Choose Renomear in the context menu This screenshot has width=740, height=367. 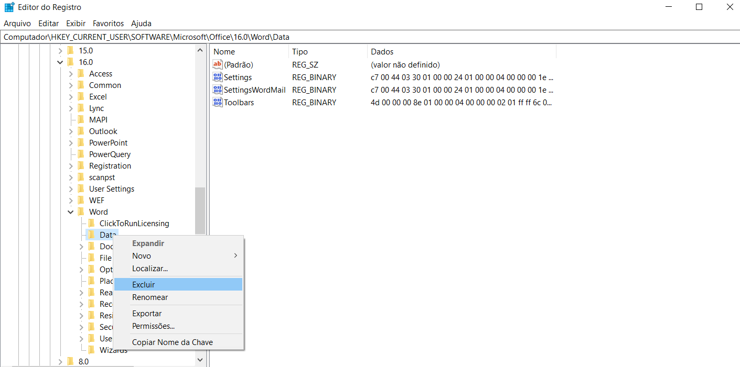coord(178,297)
